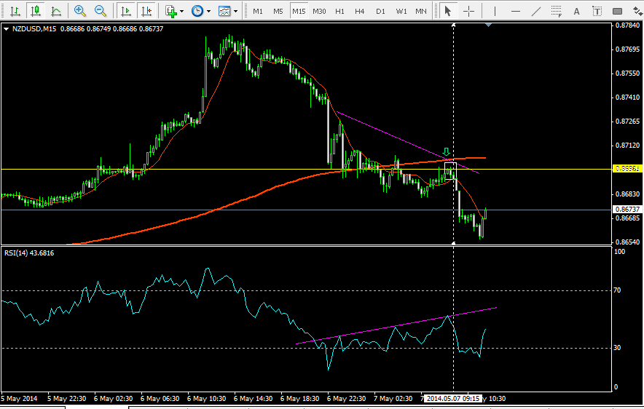Select the M15 timeframe
Image resolution: width=644 pixels, height=409 pixels.
(x=299, y=11)
